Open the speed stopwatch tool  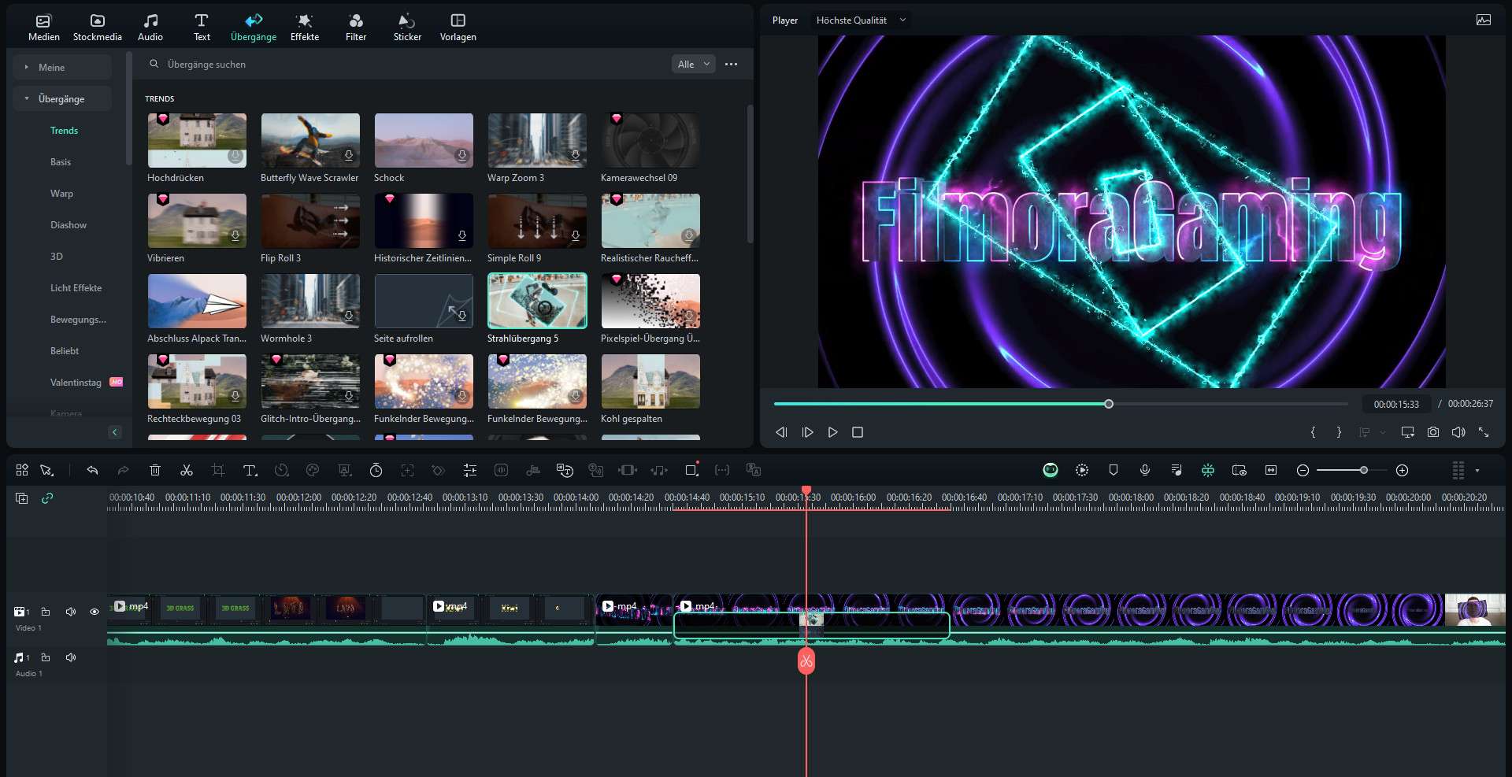tap(376, 470)
